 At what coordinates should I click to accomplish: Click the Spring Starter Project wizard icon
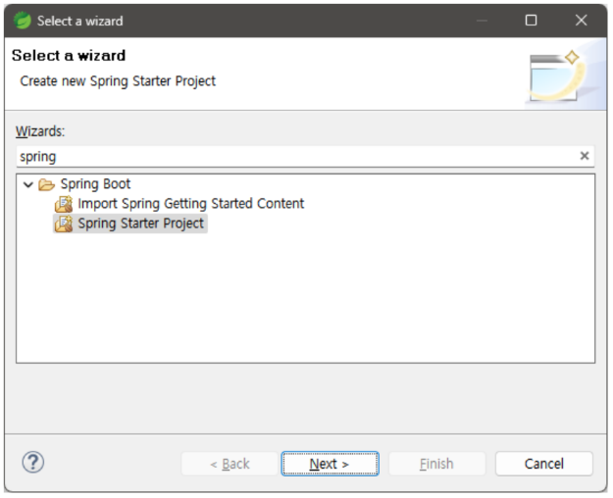pyautogui.click(x=64, y=224)
